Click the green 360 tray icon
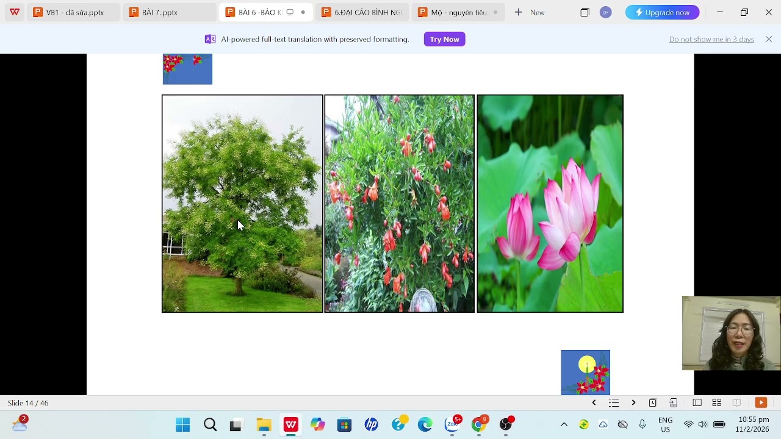The height and width of the screenshot is (439, 781). (584, 424)
